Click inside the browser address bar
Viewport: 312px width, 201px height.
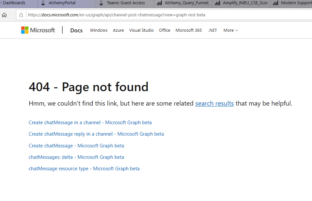click(x=131, y=15)
